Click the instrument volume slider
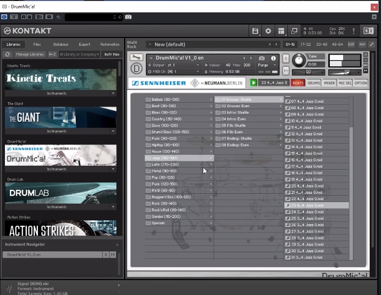Viewport: 381px width, 295px height. (x=345, y=72)
